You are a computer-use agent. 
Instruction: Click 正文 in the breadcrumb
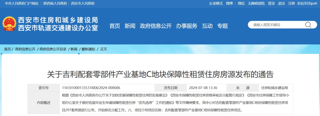103,49
